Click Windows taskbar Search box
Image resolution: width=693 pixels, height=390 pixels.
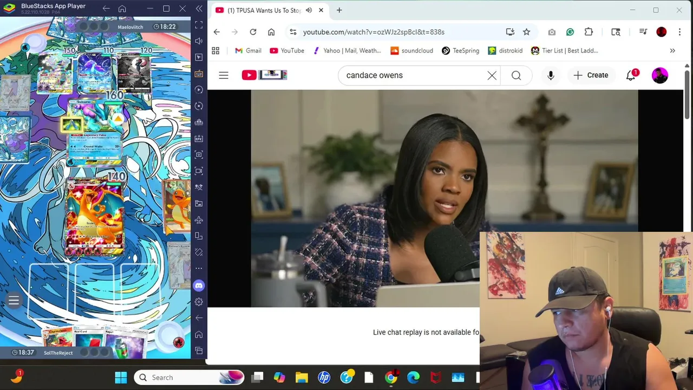pos(189,378)
